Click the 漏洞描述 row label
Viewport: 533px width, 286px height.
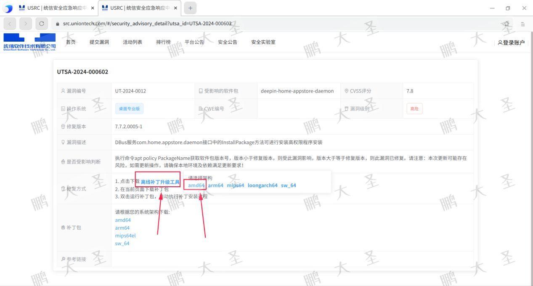pos(73,142)
